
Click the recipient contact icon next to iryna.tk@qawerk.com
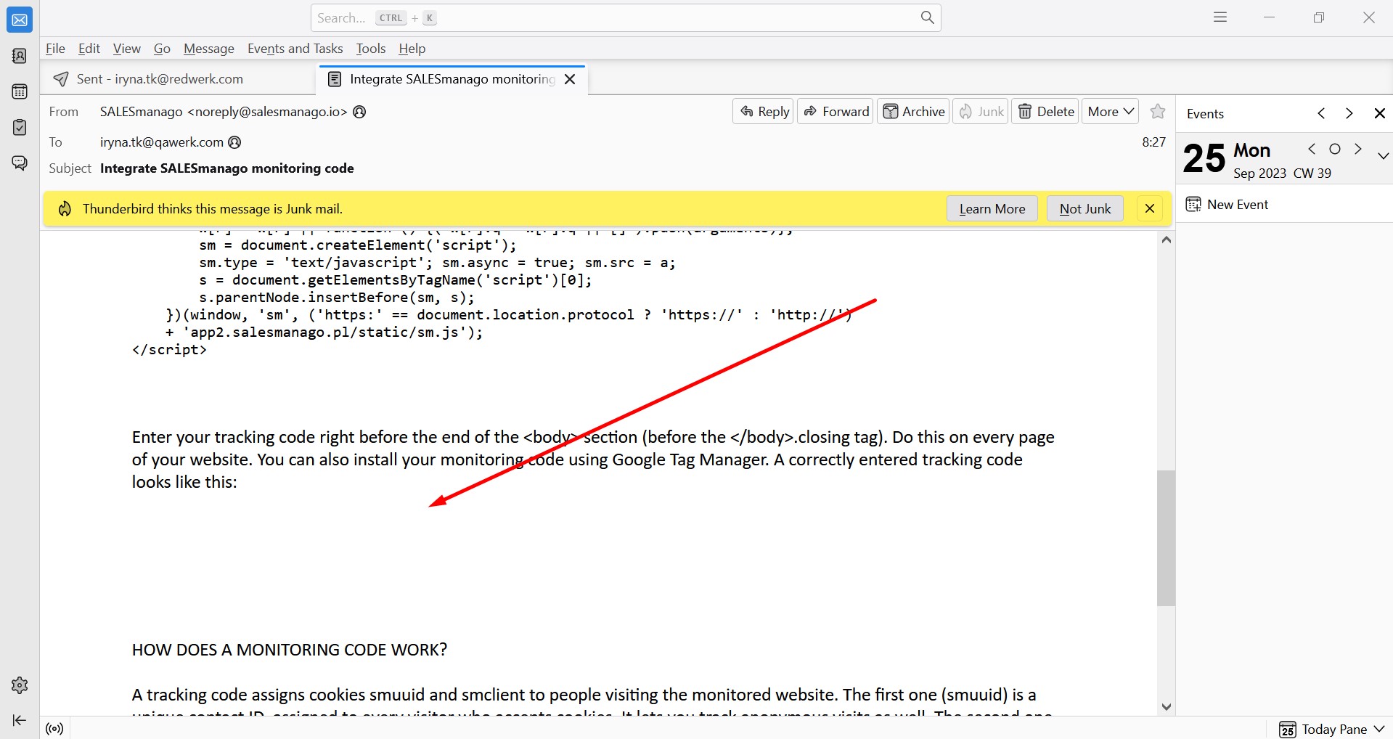[x=234, y=142]
